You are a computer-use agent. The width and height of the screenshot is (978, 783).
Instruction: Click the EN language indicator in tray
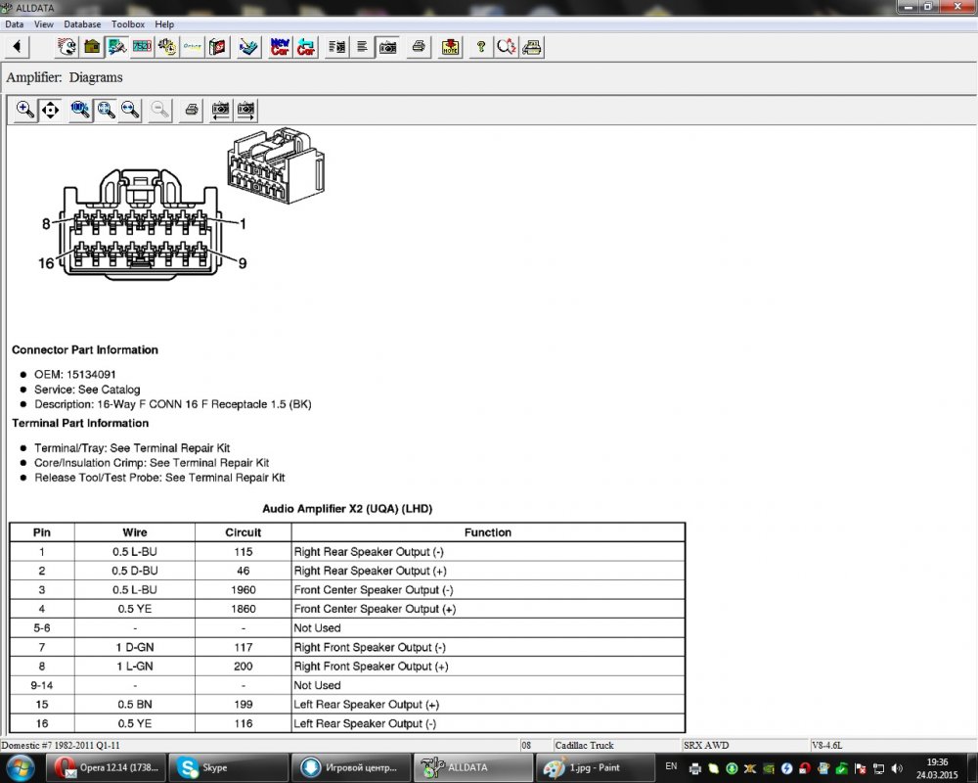pos(671,766)
